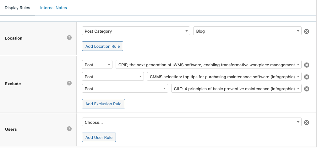Remove the CILT infographic exclusion rule
Image resolution: width=317 pixels, height=148 pixels.
click(307, 89)
